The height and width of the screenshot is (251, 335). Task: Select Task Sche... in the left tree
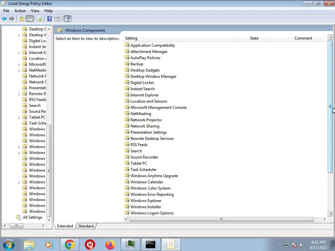tap(37, 123)
